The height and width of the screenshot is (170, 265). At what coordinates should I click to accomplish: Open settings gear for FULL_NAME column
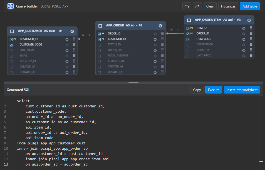(x=67, y=51)
